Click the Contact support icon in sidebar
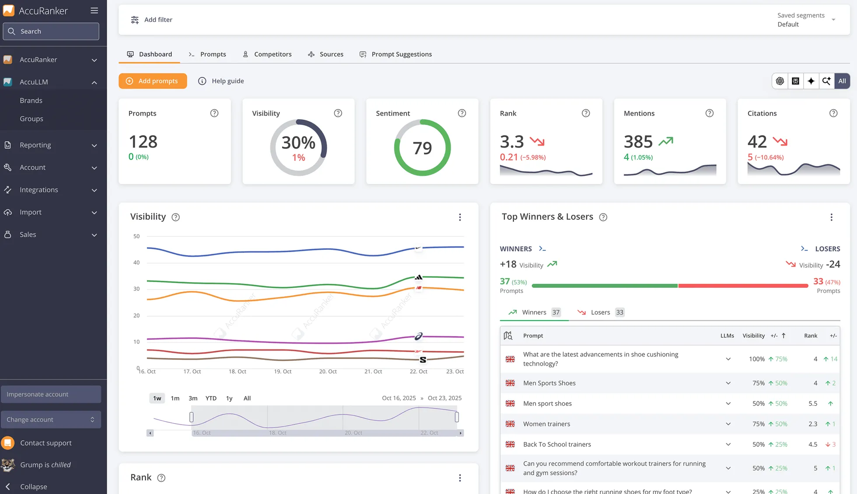 click(x=8, y=442)
